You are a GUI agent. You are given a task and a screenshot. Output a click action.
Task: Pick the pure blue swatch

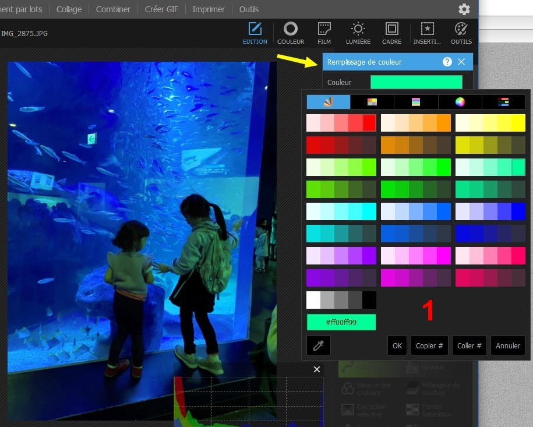pos(518,211)
